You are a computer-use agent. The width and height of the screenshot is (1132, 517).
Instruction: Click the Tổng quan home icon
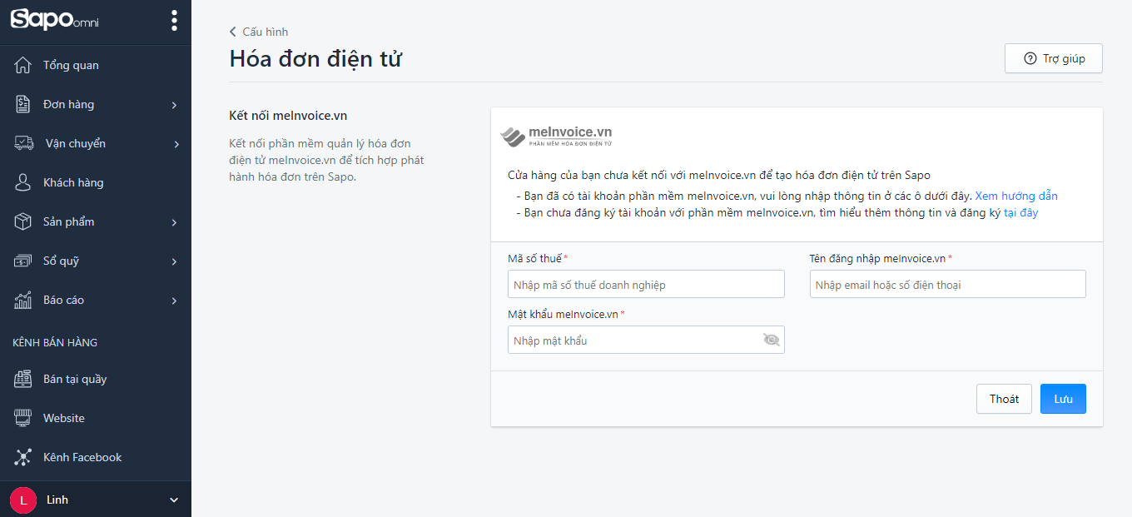point(23,65)
